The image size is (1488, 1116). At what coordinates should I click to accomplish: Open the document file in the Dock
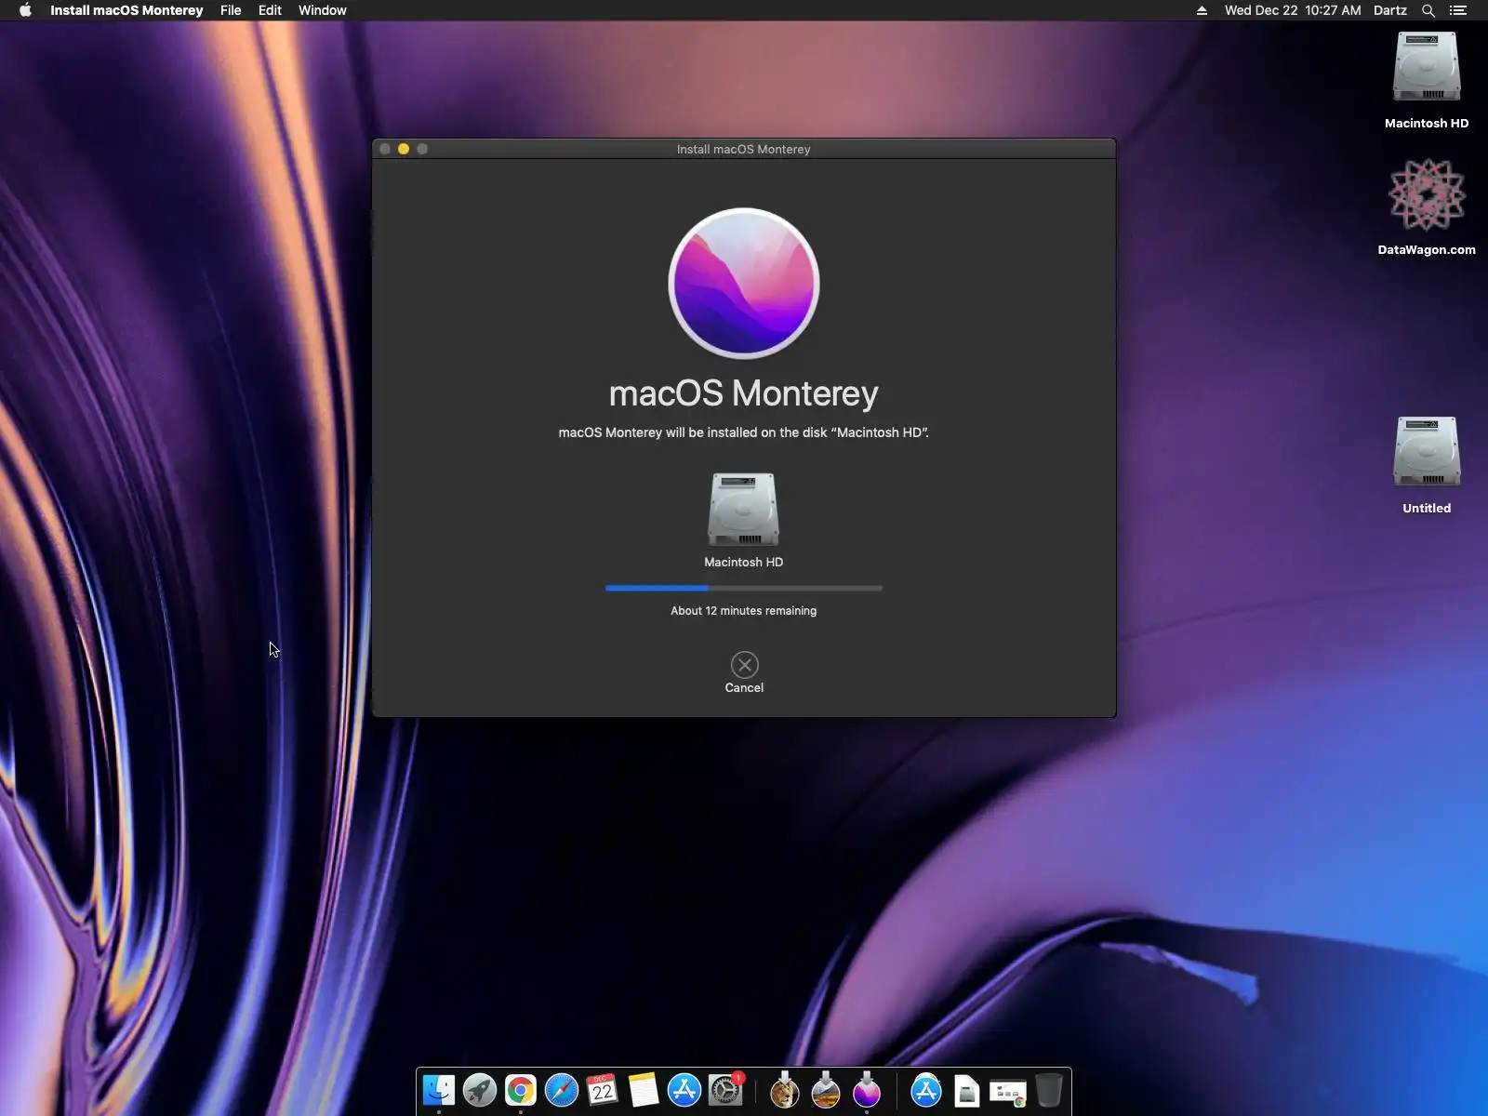[x=967, y=1090]
